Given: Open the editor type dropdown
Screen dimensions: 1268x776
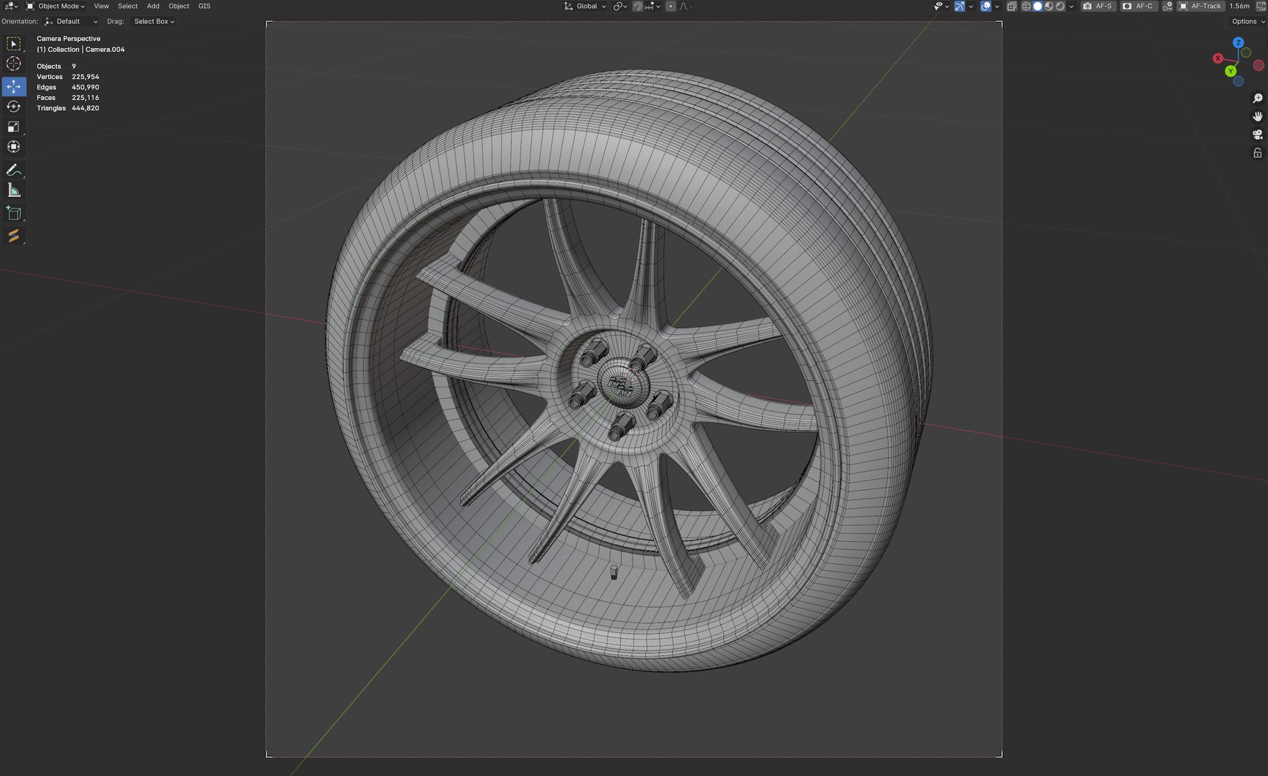Looking at the screenshot, I should point(10,6).
